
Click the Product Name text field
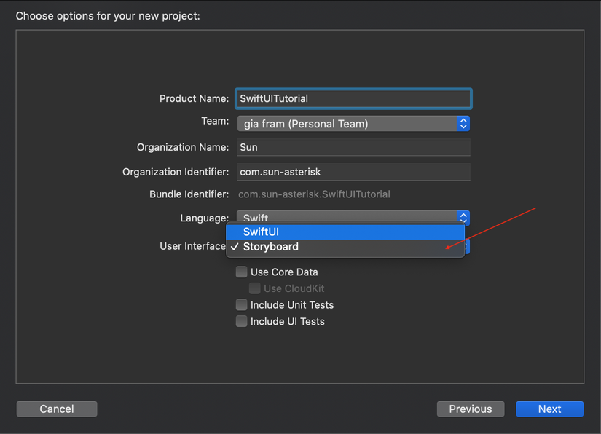click(x=354, y=98)
